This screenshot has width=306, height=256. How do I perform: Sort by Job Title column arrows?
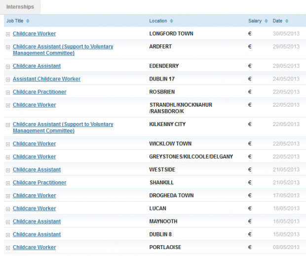point(28,21)
